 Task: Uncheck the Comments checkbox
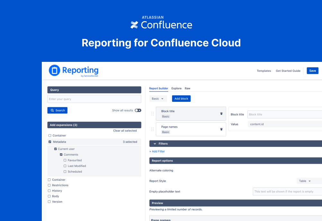coord(61,155)
